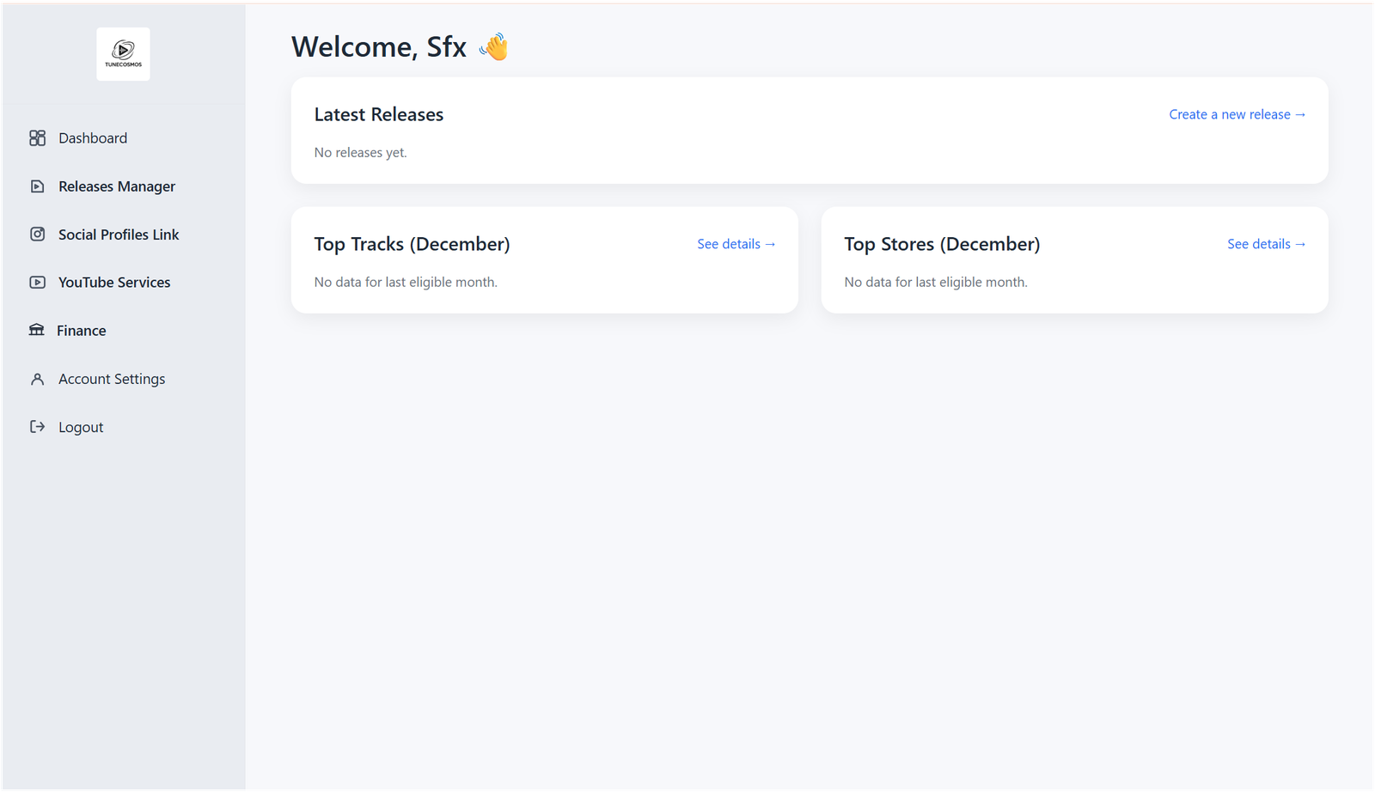Screen dimensions: 1375x792
Task: Select the Logout text in sidebar
Action: pyautogui.click(x=81, y=427)
